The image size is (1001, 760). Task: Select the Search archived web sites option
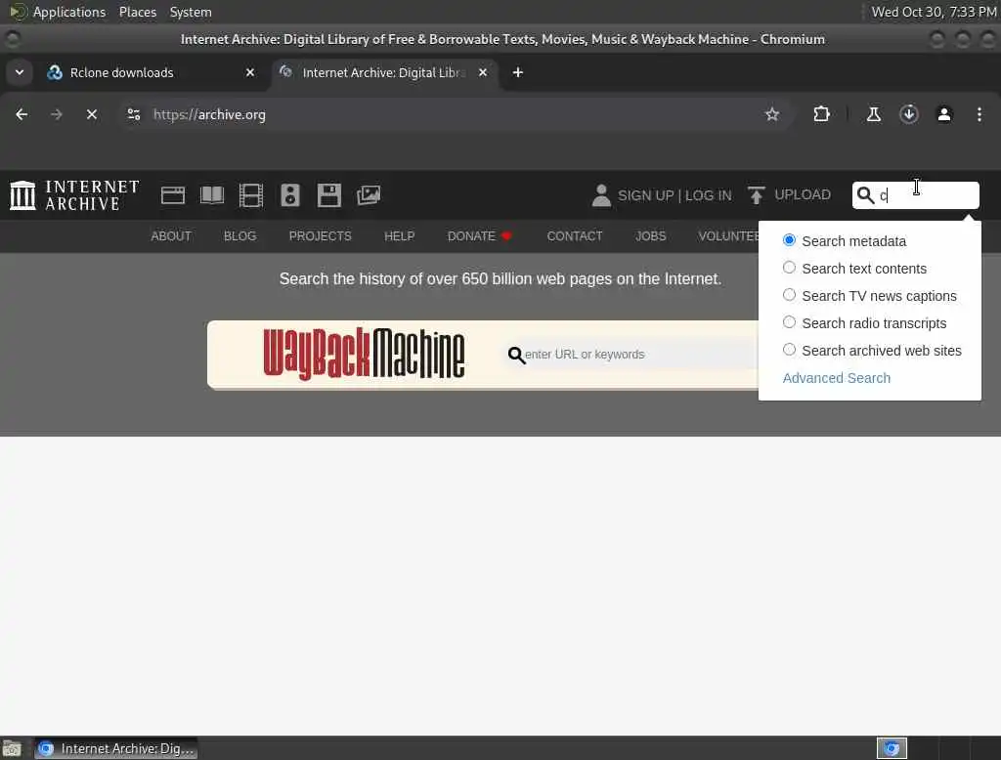789,350
